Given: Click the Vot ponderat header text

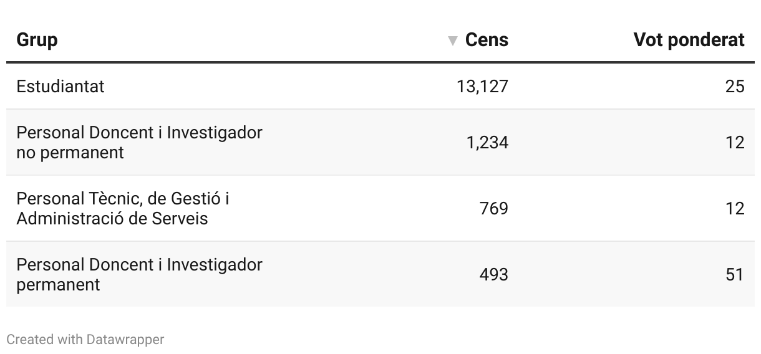Looking at the screenshot, I should coord(689,40).
